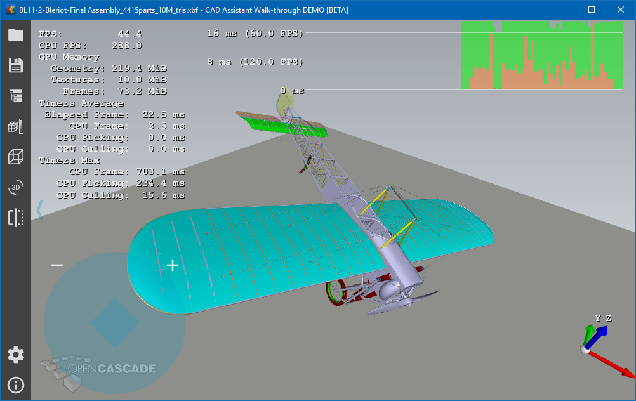Click the 3D rotation view icon
Image resolution: width=636 pixels, height=401 pixels.
15,187
